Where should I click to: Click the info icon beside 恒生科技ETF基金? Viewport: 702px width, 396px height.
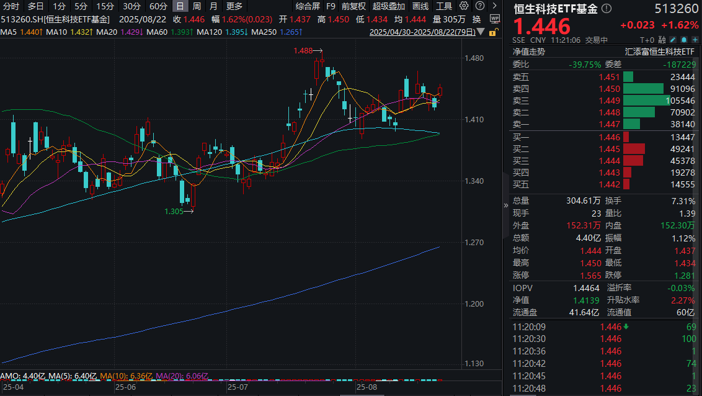click(x=606, y=8)
